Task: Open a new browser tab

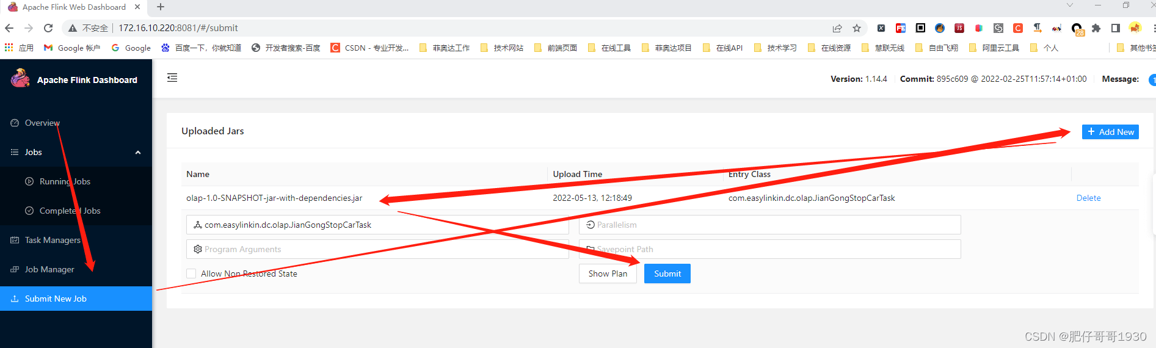Action: [161, 7]
